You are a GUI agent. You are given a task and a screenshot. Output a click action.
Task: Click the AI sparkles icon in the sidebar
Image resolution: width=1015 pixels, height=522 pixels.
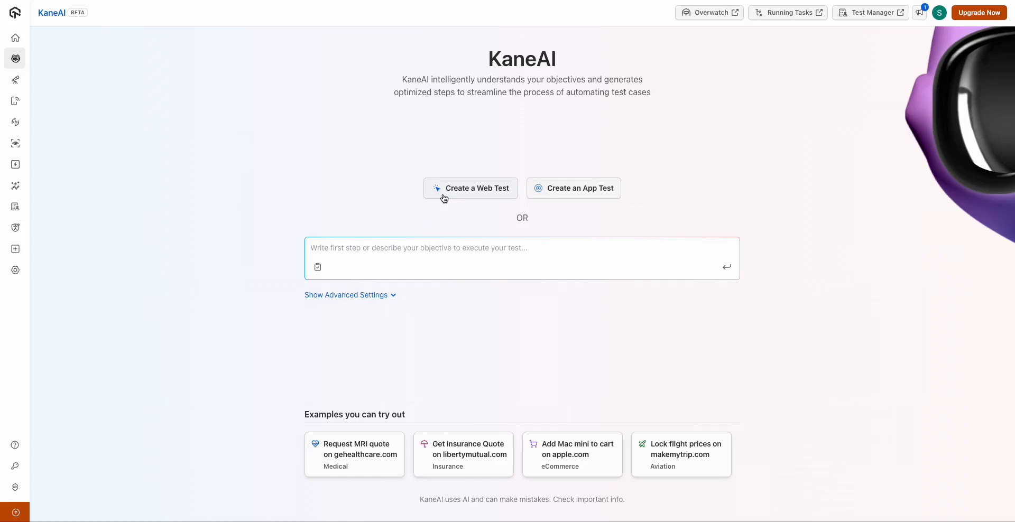[x=15, y=185]
